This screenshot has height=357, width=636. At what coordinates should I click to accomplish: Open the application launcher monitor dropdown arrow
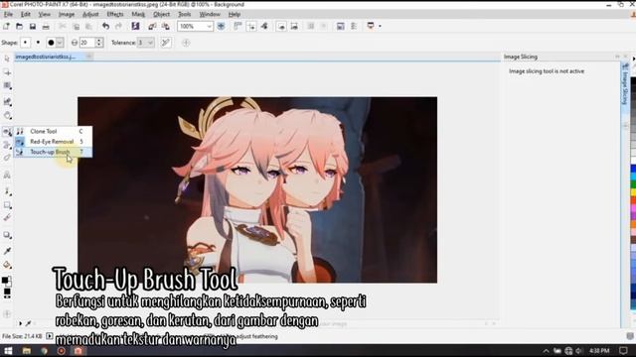(380, 26)
